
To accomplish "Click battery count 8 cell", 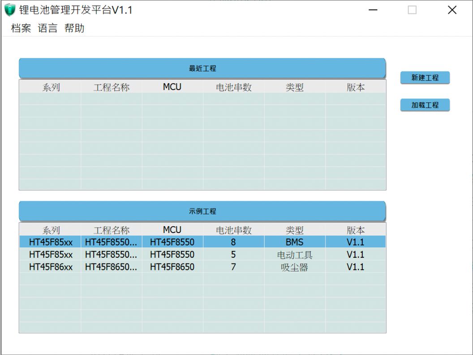I will coord(233,242).
